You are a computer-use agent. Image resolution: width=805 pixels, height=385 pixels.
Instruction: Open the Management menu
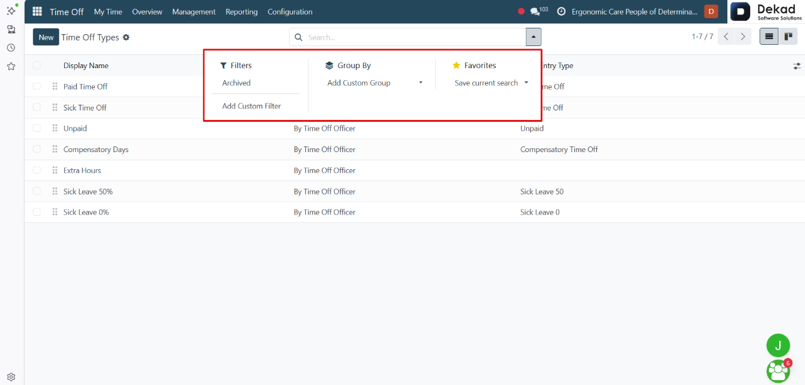tap(194, 11)
